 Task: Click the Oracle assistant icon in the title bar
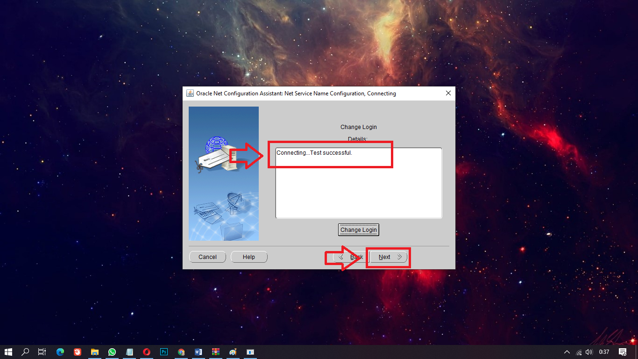coord(190,93)
